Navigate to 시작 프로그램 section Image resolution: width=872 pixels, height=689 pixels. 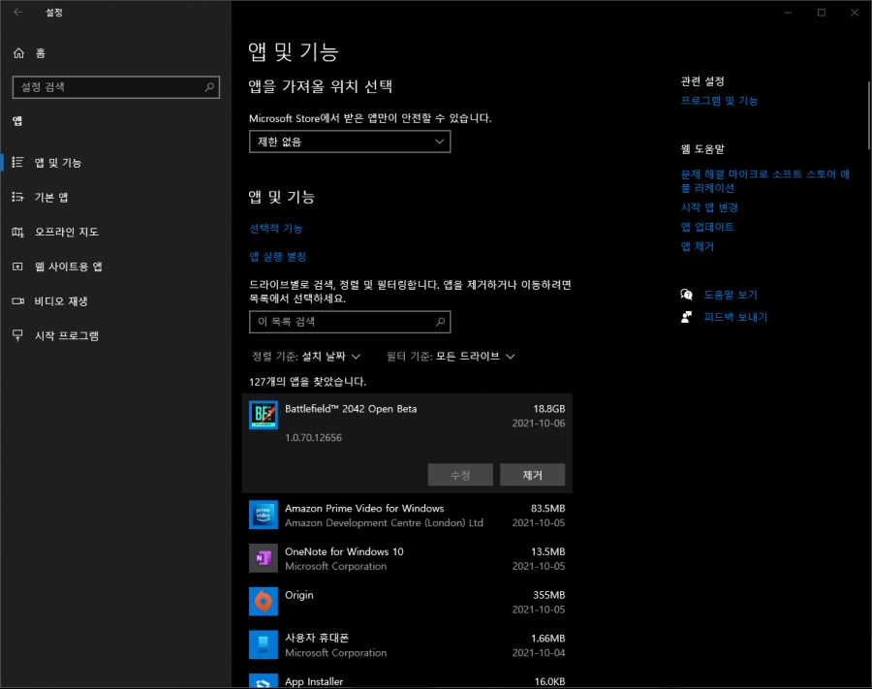click(66, 336)
